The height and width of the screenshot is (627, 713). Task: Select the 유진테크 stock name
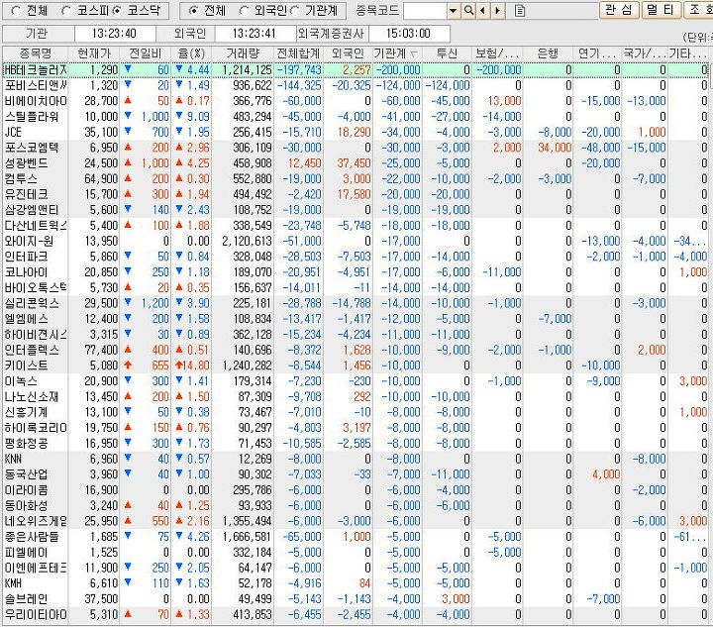27,194
